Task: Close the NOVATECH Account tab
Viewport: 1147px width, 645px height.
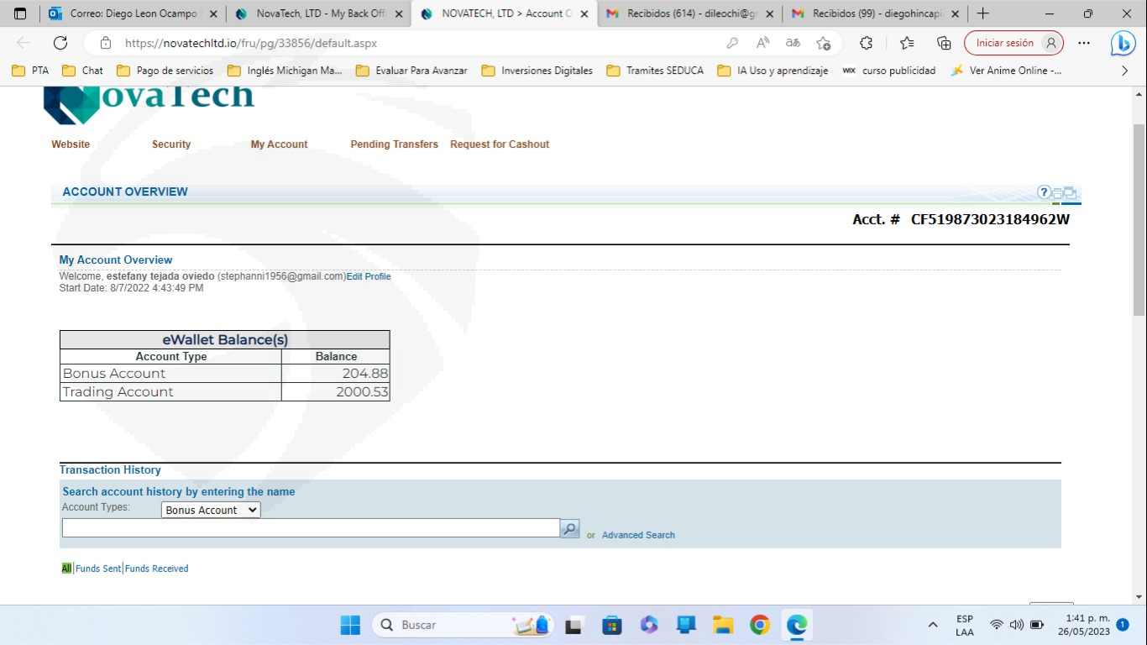Action: tap(584, 14)
